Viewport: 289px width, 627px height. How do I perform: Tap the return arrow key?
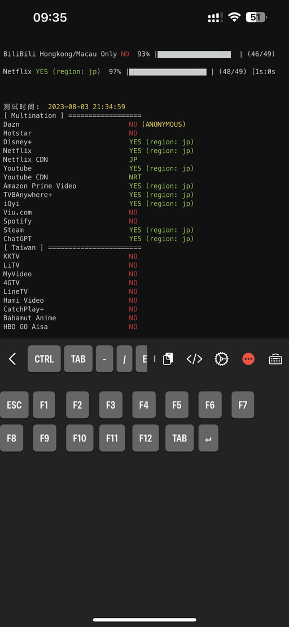coord(208,438)
